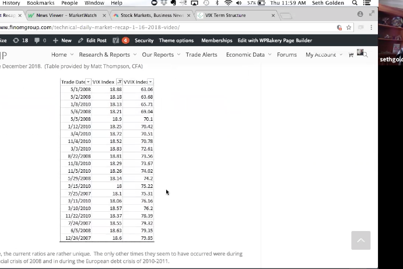403x269 pixels.
Task: Open the VIX Index column filter dropdown
Action: (120, 82)
